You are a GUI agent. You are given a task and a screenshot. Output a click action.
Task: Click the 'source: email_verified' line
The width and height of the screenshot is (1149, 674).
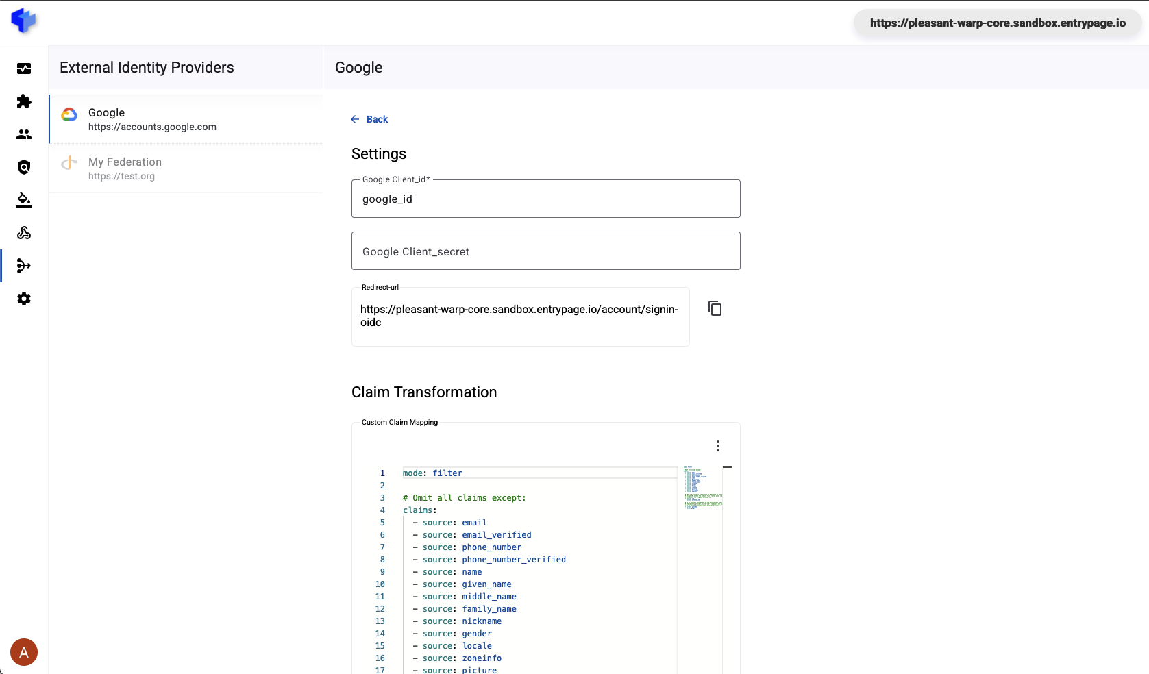tap(472, 535)
